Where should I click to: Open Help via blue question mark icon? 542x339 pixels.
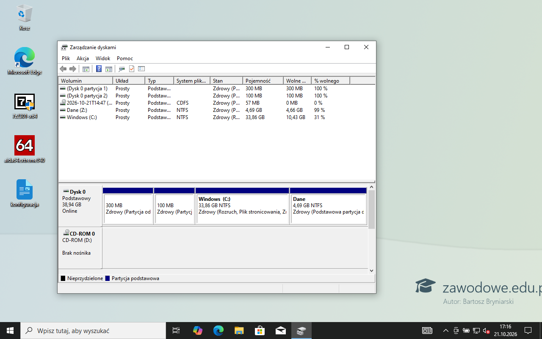[99, 69]
